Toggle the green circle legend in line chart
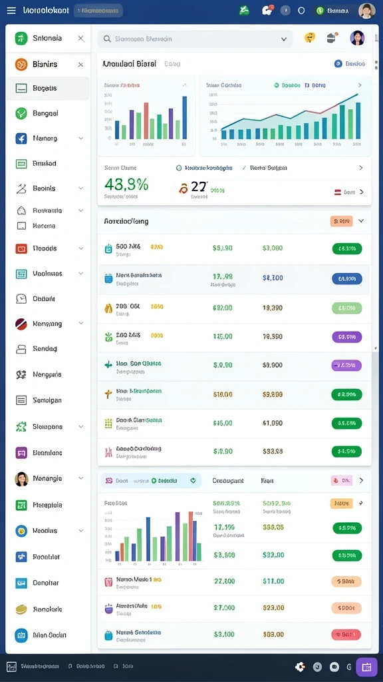Viewport: 383px width, 682px height. tap(277, 86)
